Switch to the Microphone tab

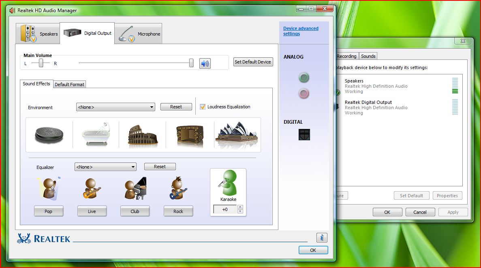139,34
